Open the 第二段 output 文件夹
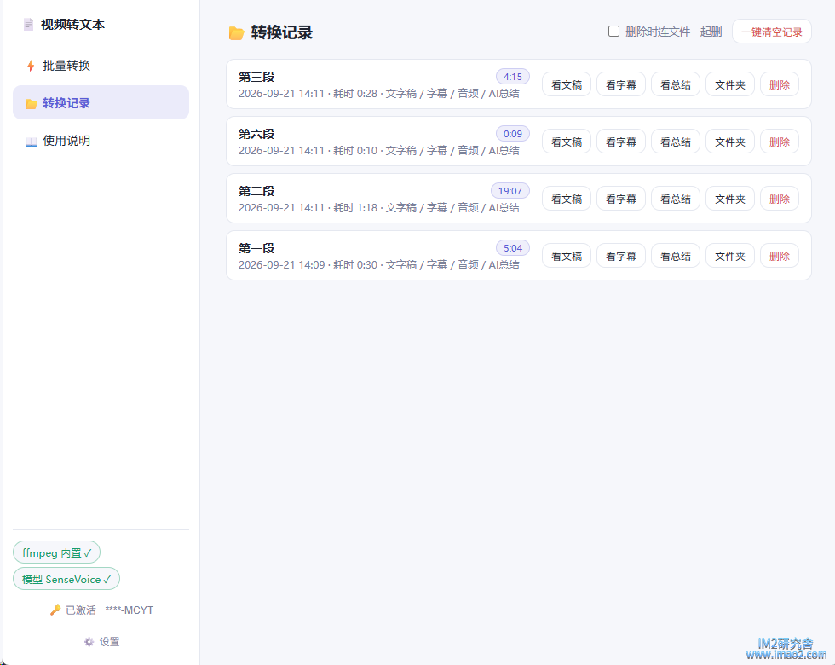 [x=730, y=198]
